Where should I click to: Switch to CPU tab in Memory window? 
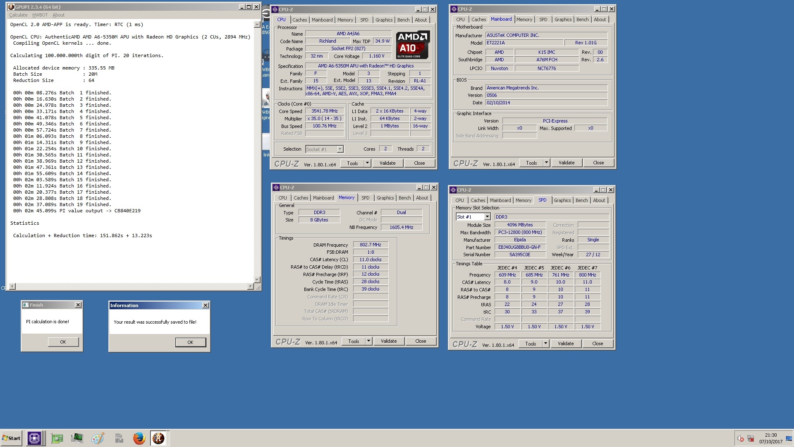tap(282, 198)
